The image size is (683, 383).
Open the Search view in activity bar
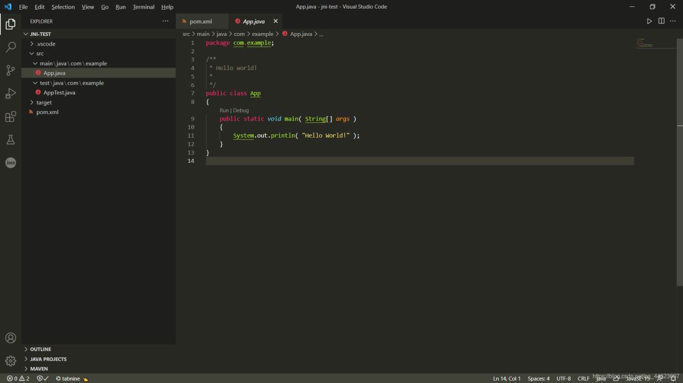point(10,47)
